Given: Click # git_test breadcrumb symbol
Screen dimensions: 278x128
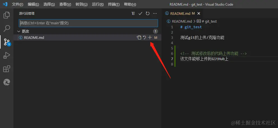Looking at the screenshot, I should 209,21.
